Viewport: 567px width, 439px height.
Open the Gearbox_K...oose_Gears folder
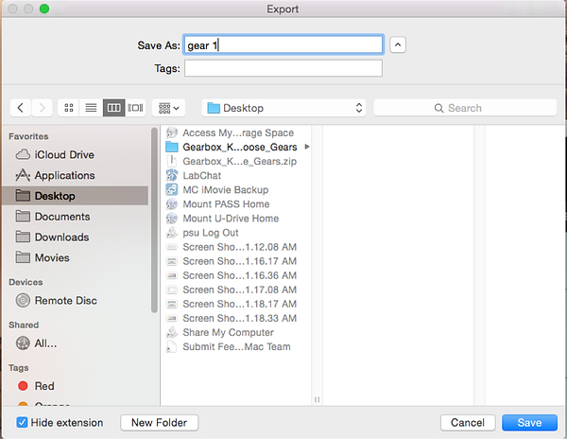[x=235, y=147]
